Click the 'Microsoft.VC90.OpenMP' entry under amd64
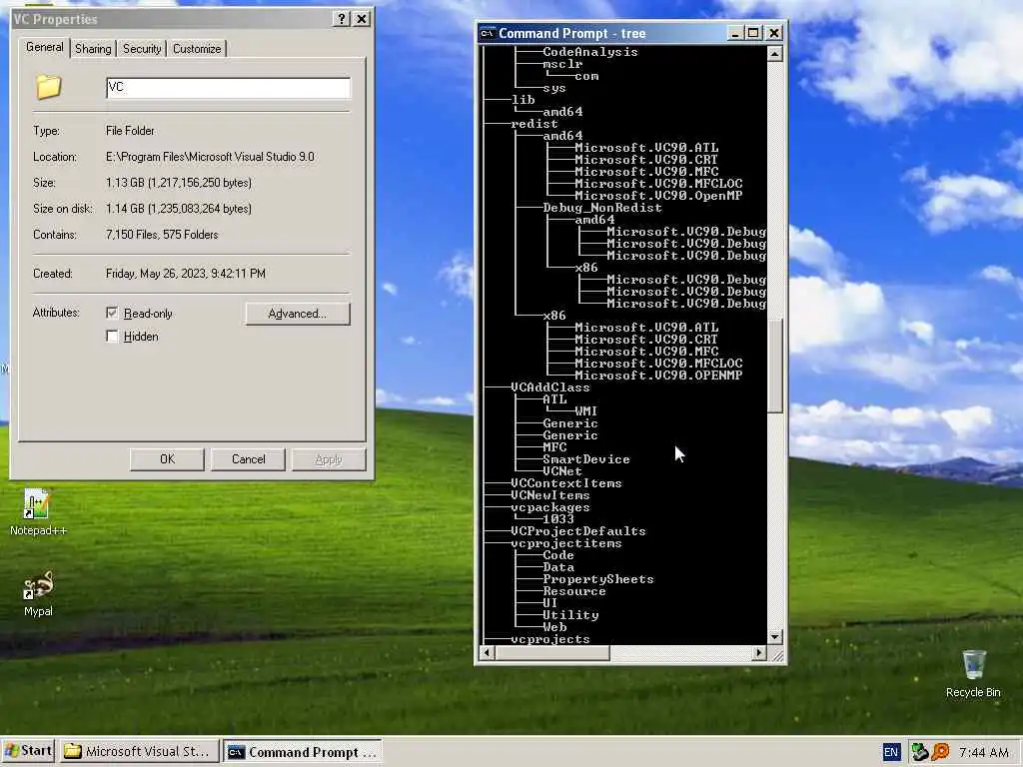The height and width of the screenshot is (767, 1023). tap(658, 195)
